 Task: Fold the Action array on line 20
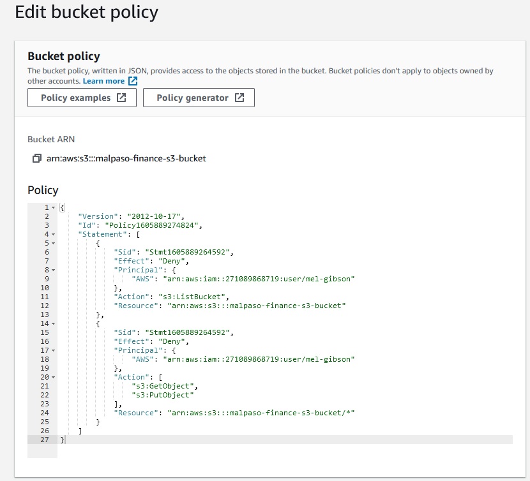coord(52,378)
